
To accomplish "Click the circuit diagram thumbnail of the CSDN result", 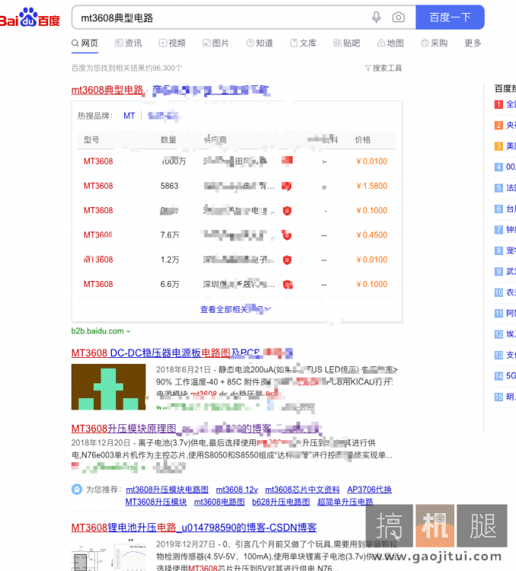I will (109, 555).
